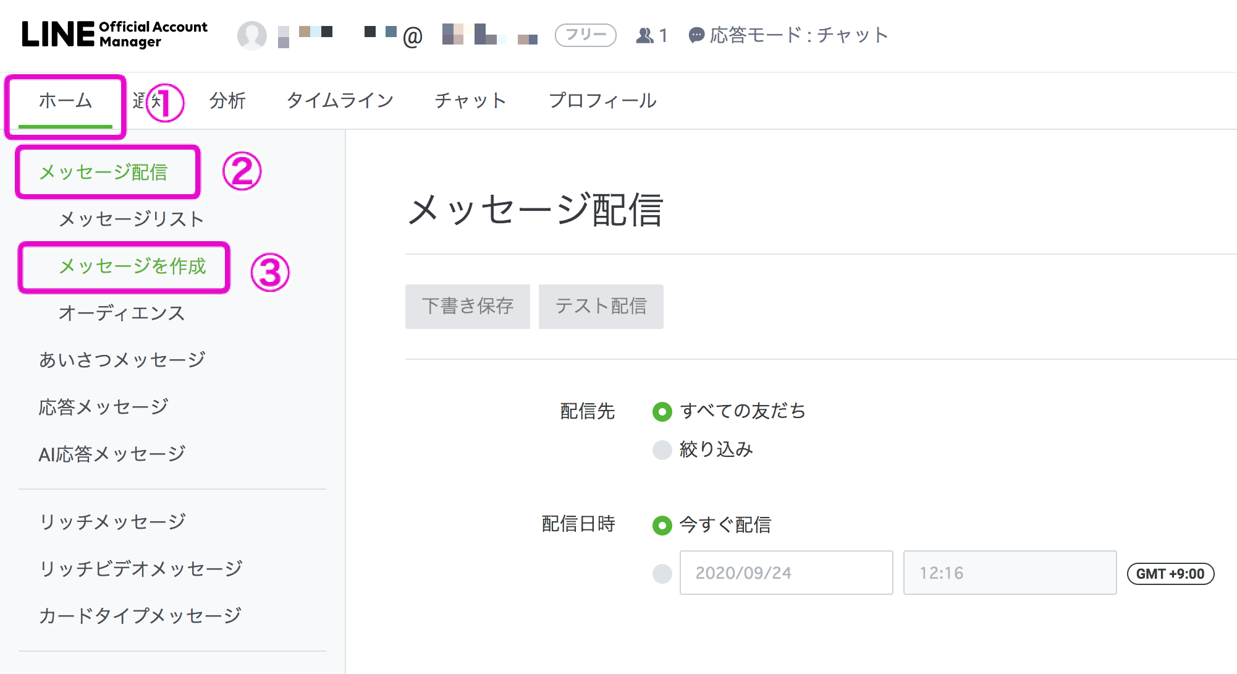This screenshot has height=674, width=1237.
Task: Open あいさつメッセージ in sidebar
Action: (122, 360)
